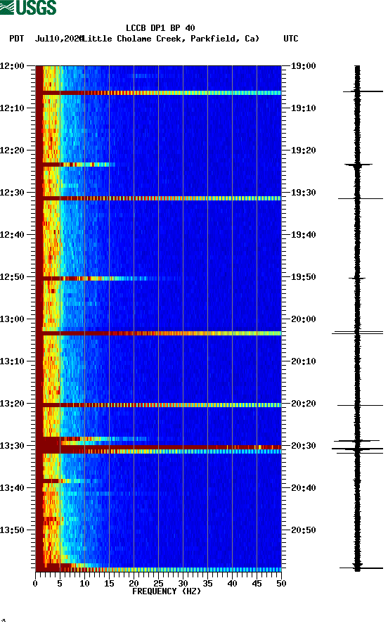
Task: Click the '19:30' UTC time label
Action: (304, 193)
